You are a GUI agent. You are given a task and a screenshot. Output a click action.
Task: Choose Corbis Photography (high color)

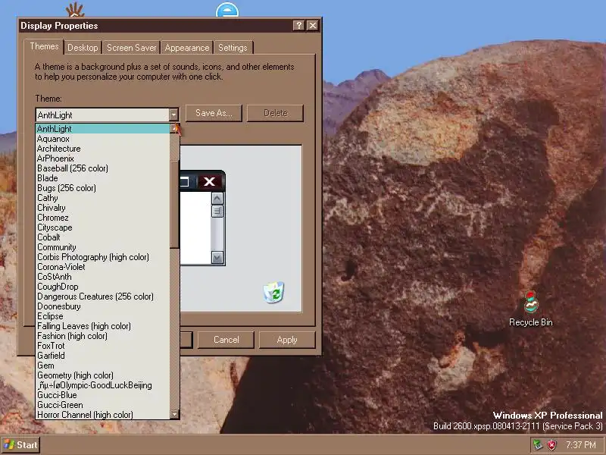tap(103, 257)
